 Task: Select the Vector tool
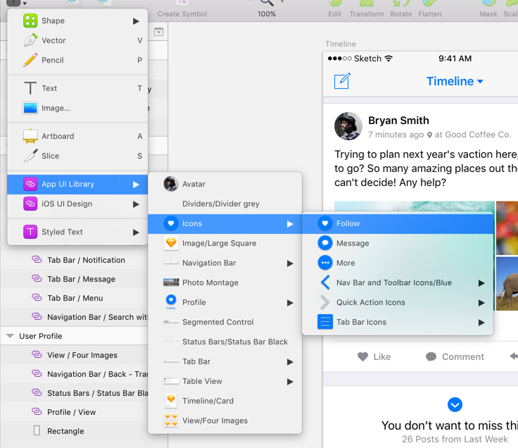point(77,41)
